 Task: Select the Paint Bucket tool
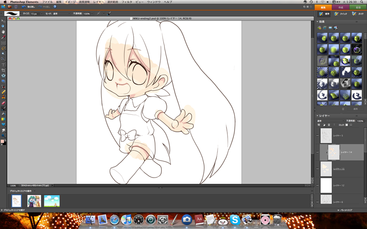click(x=3, y=114)
